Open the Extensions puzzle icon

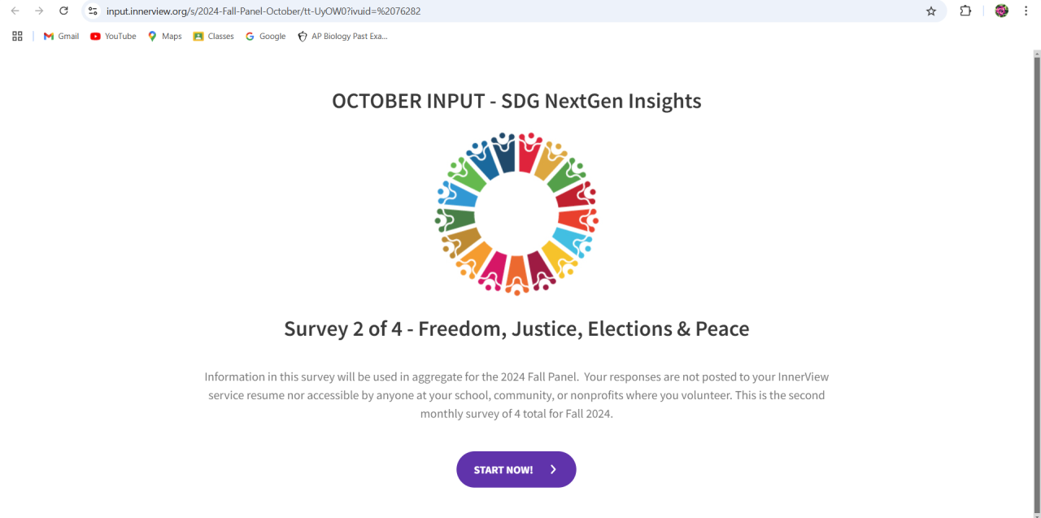[x=965, y=11]
